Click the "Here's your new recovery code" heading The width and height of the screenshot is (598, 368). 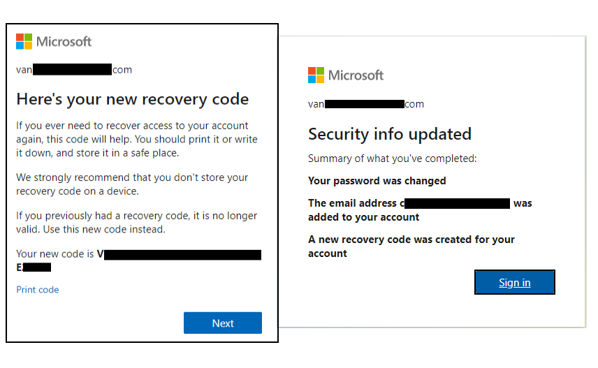click(132, 99)
